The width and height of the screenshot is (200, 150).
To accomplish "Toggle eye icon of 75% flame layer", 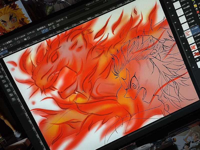I will coord(186,50).
